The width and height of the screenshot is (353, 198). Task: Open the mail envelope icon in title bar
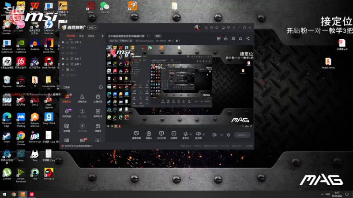coord(212,28)
